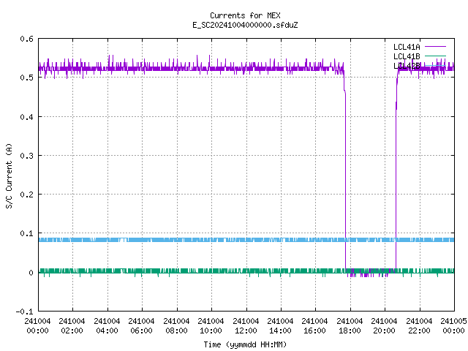Click the LCL42B legend label

(407, 66)
